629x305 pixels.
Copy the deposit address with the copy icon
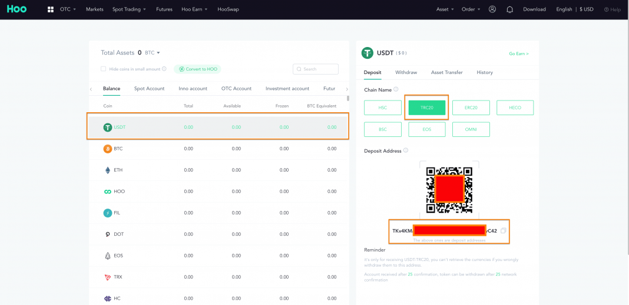tap(504, 230)
